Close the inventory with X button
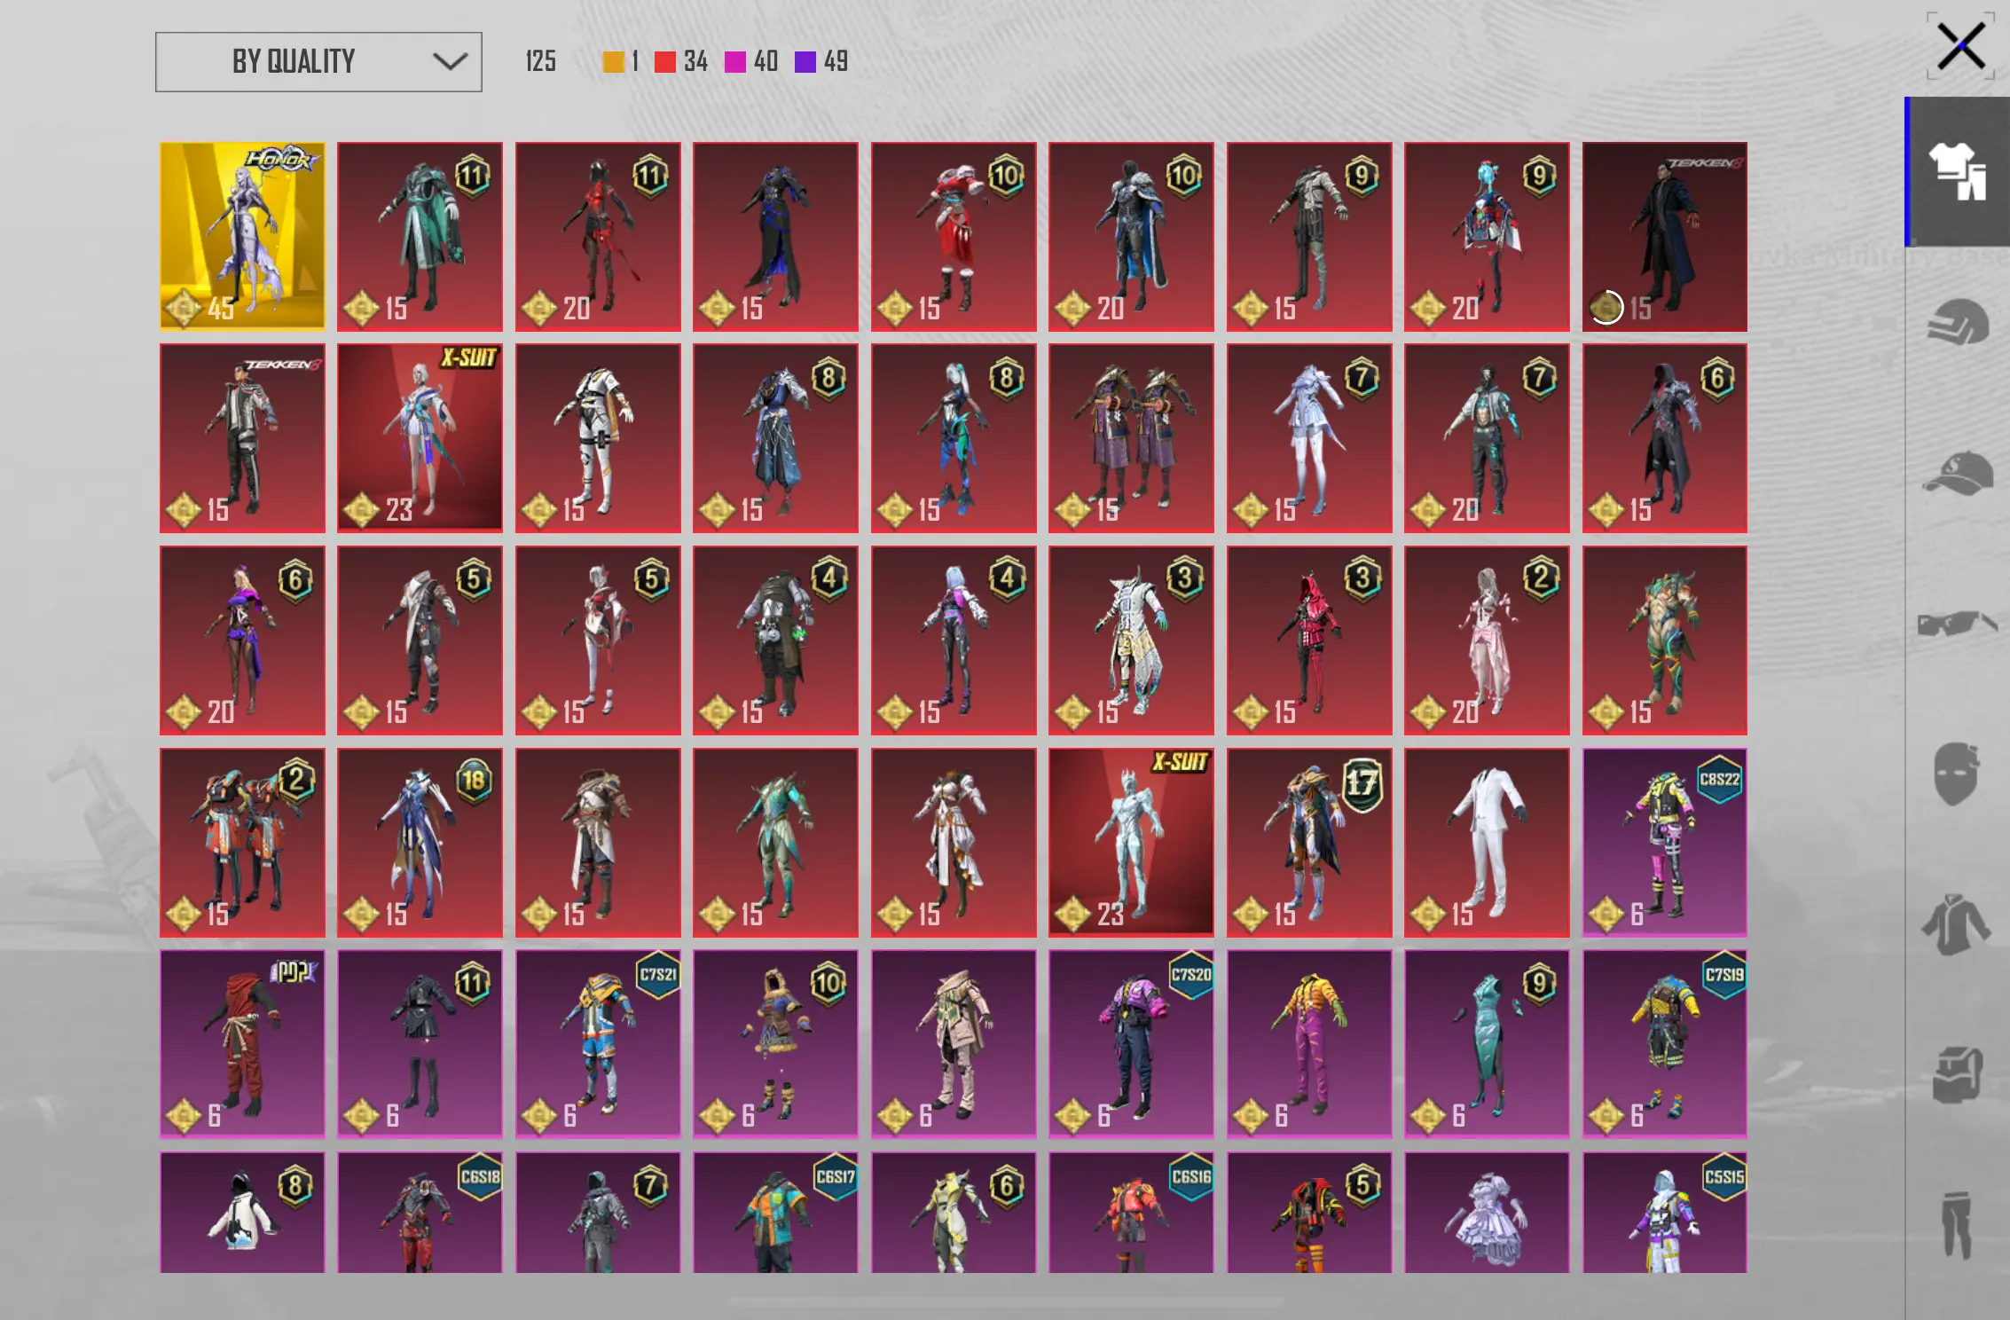The image size is (2010, 1320). (x=1960, y=46)
